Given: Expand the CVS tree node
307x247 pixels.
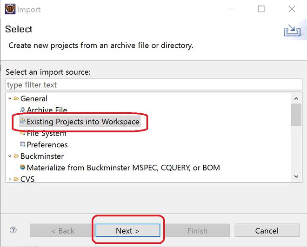Looking at the screenshot, I should (10, 179).
